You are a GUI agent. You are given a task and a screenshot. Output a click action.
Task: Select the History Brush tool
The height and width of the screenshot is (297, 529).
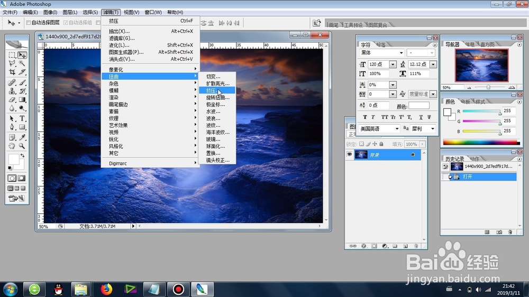click(22, 91)
